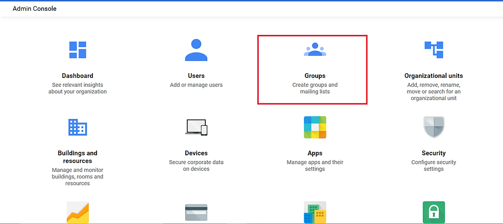Select the Organizational units hierarchy icon
Viewport: 503px width, 224px height.
click(434, 50)
